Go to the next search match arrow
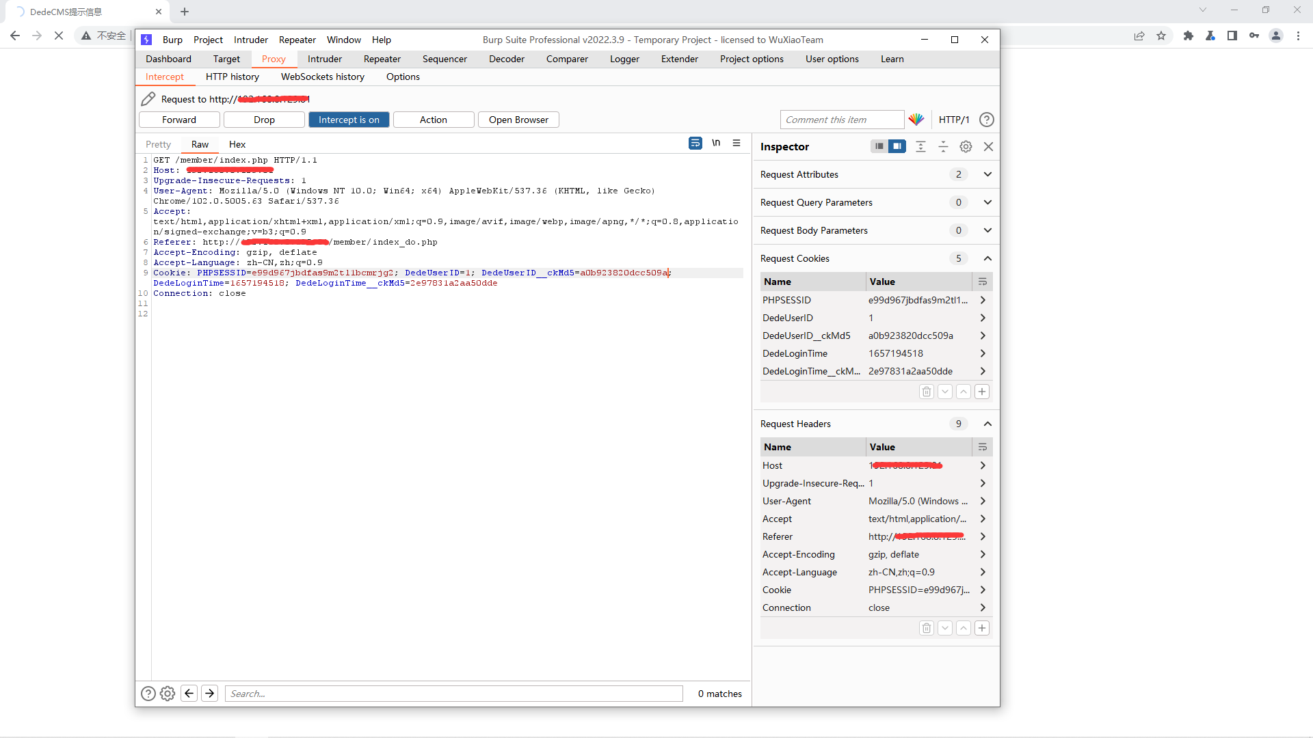This screenshot has width=1313, height=738. tap(210, 694)
